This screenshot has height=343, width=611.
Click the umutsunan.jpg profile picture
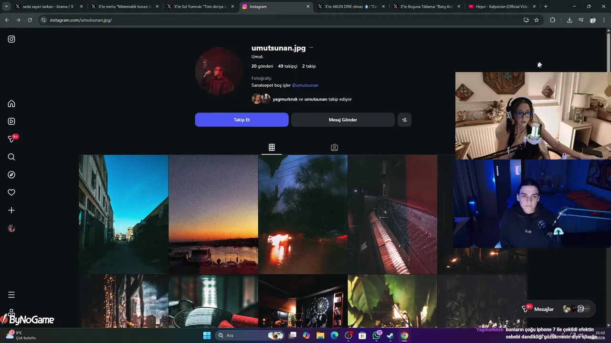219,71
